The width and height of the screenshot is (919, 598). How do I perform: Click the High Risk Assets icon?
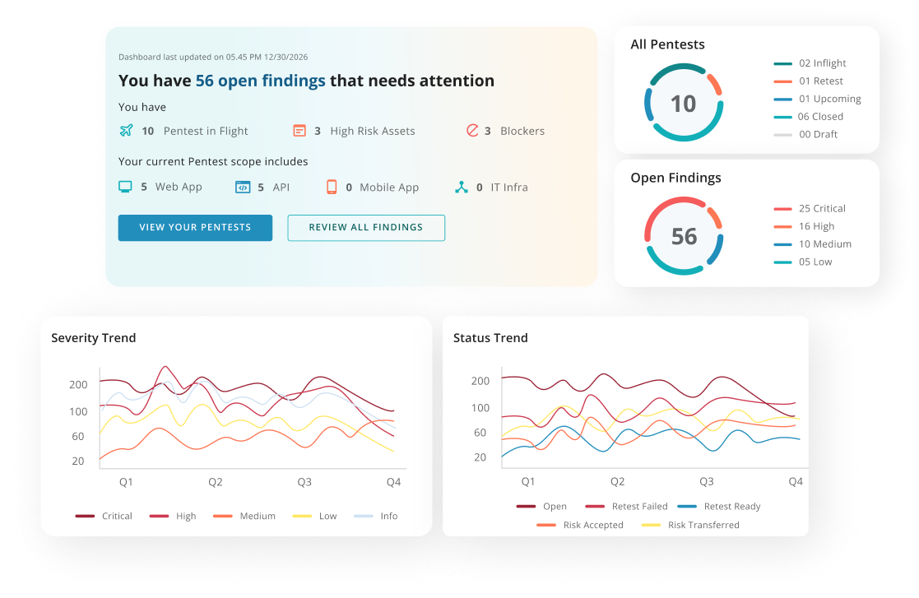299,131
